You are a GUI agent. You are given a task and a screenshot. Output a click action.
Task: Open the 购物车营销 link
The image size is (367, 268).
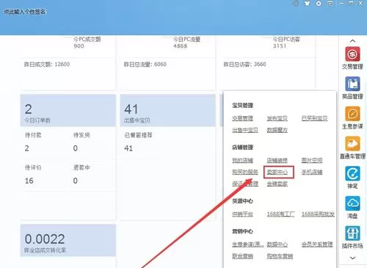coord(280,256)
